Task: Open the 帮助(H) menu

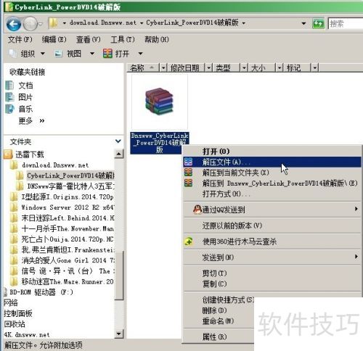Action: click(x=157, y=39)
